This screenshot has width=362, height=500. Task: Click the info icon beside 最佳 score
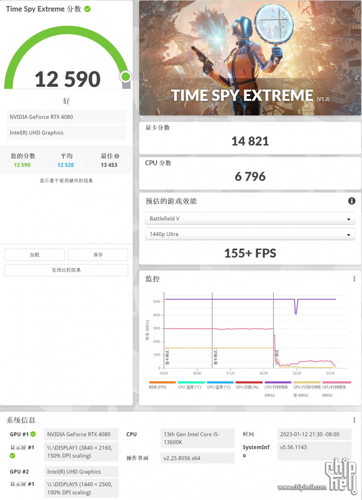[x=117, y=156]
